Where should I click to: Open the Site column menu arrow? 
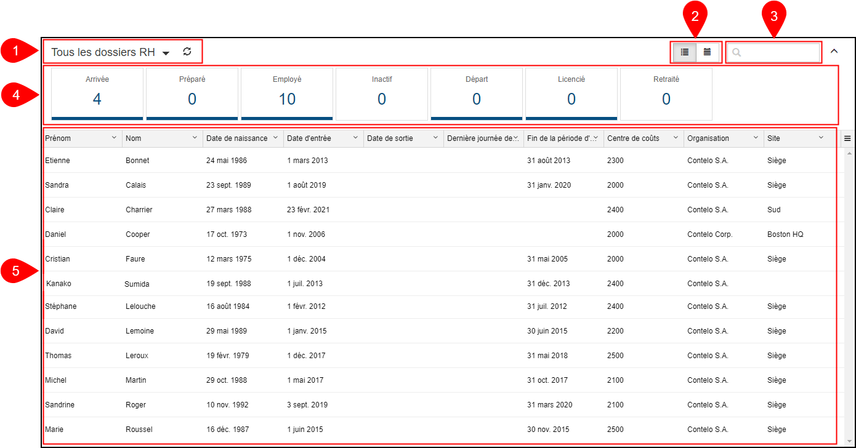point(821,138)
